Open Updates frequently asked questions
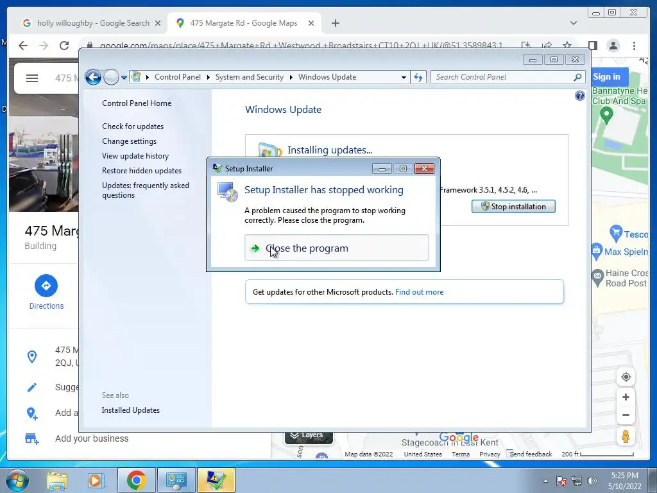Screen dimensions: 657x493 point(146,190)
